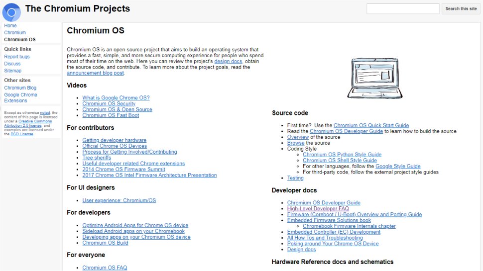The image size is (483, 271).
Task: Open Chromium OS Quick Start Guide link
Action: pos(371,125)
